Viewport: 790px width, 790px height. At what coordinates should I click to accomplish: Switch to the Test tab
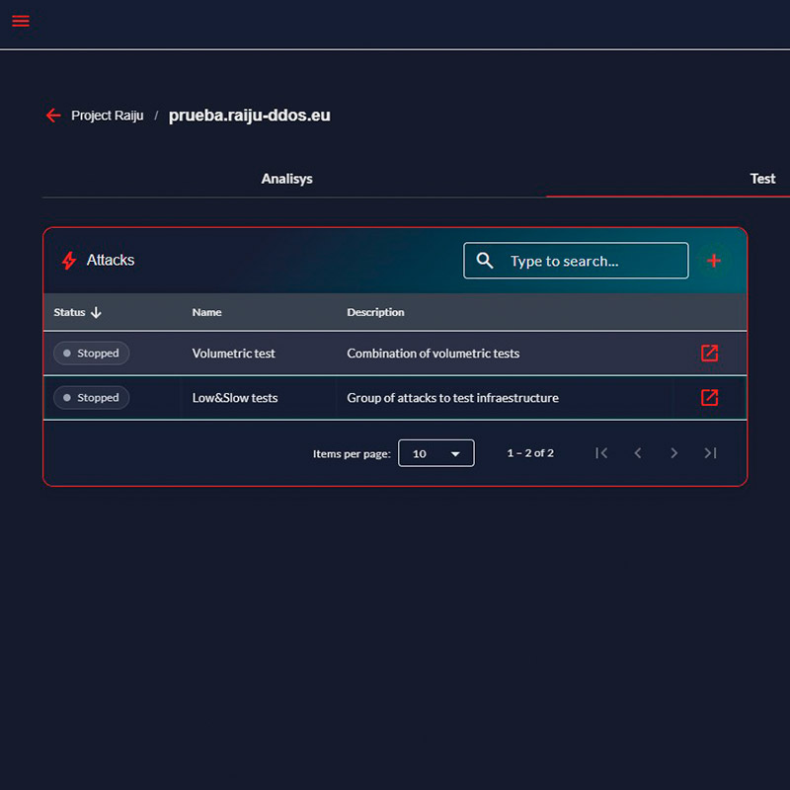pos(762,179)
